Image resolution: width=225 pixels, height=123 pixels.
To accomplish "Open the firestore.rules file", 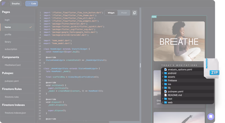I will point(12,97).
